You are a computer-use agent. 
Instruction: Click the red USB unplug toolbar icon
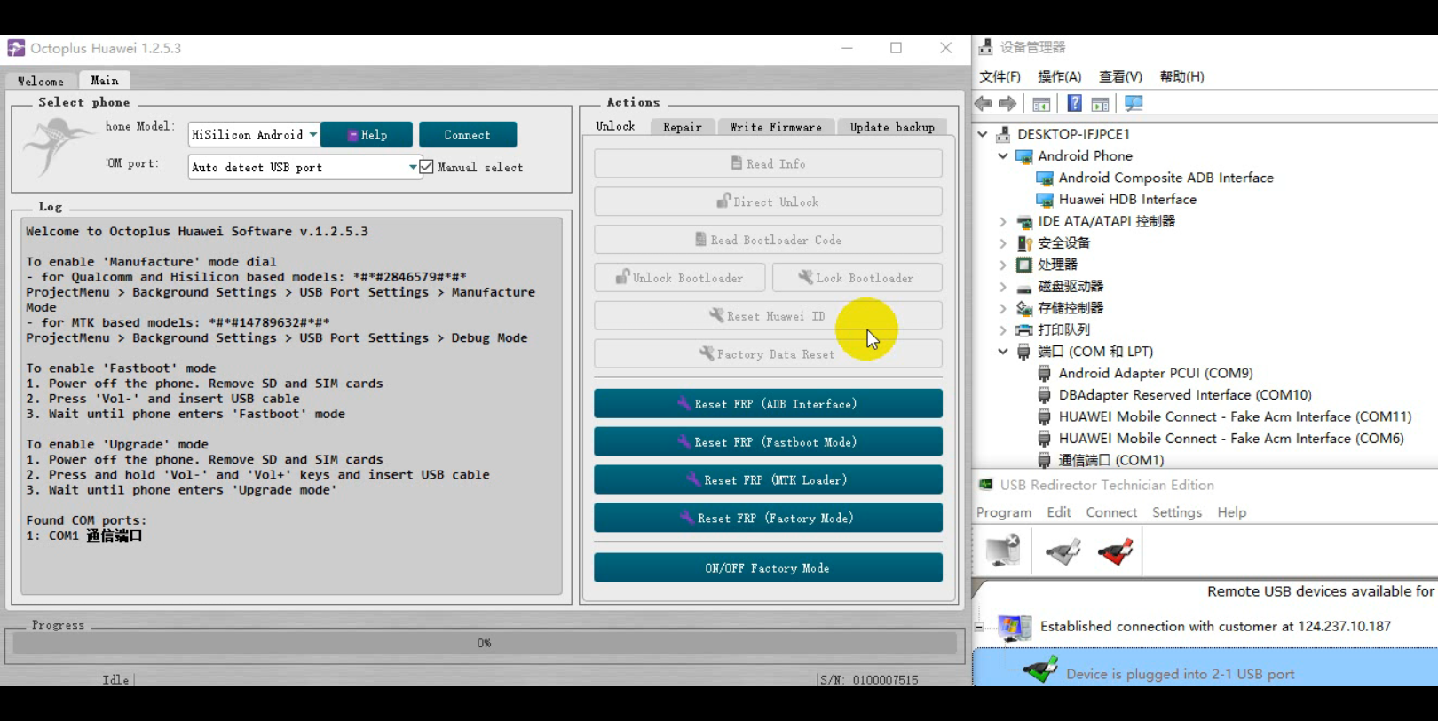point(1115,551)
